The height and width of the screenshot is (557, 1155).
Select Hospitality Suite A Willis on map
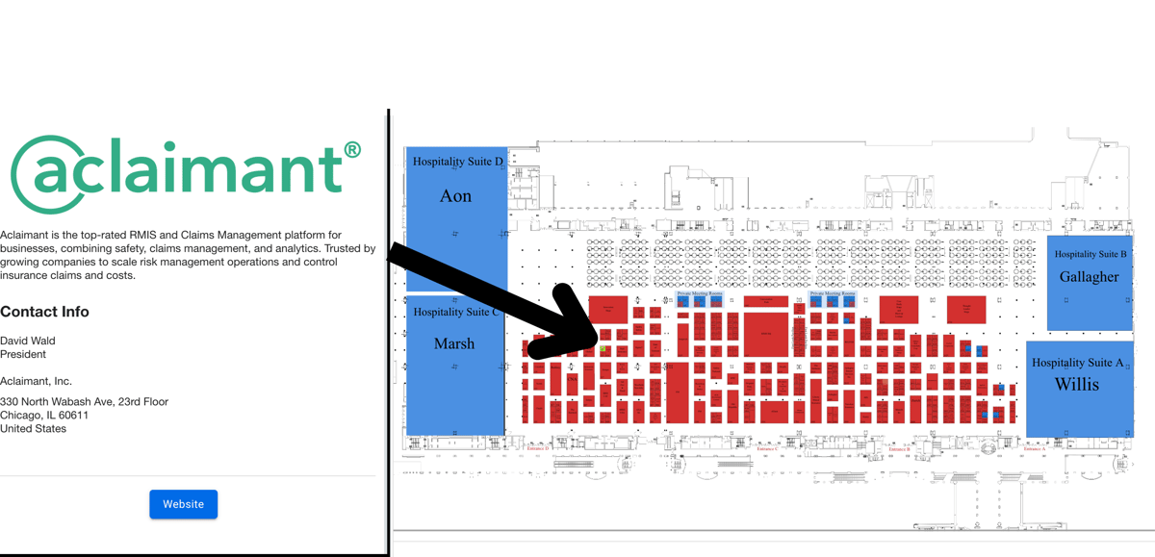tap(1079, 389)
